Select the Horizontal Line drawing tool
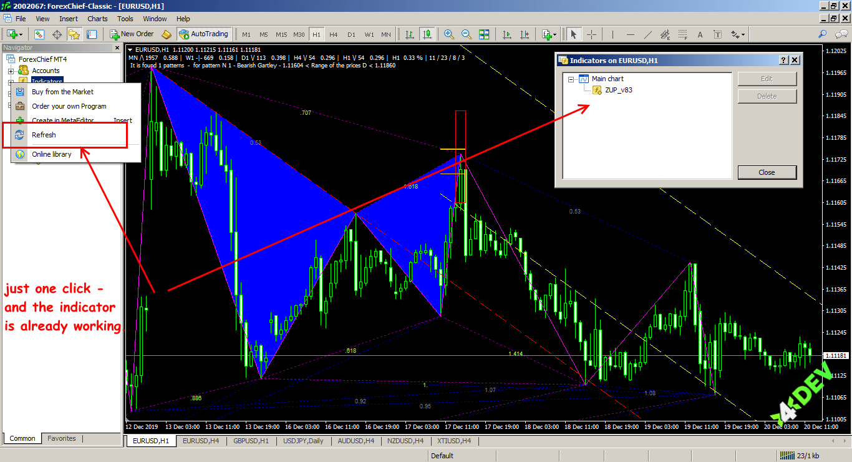852x462 pixels. click(x=631, y=34)
